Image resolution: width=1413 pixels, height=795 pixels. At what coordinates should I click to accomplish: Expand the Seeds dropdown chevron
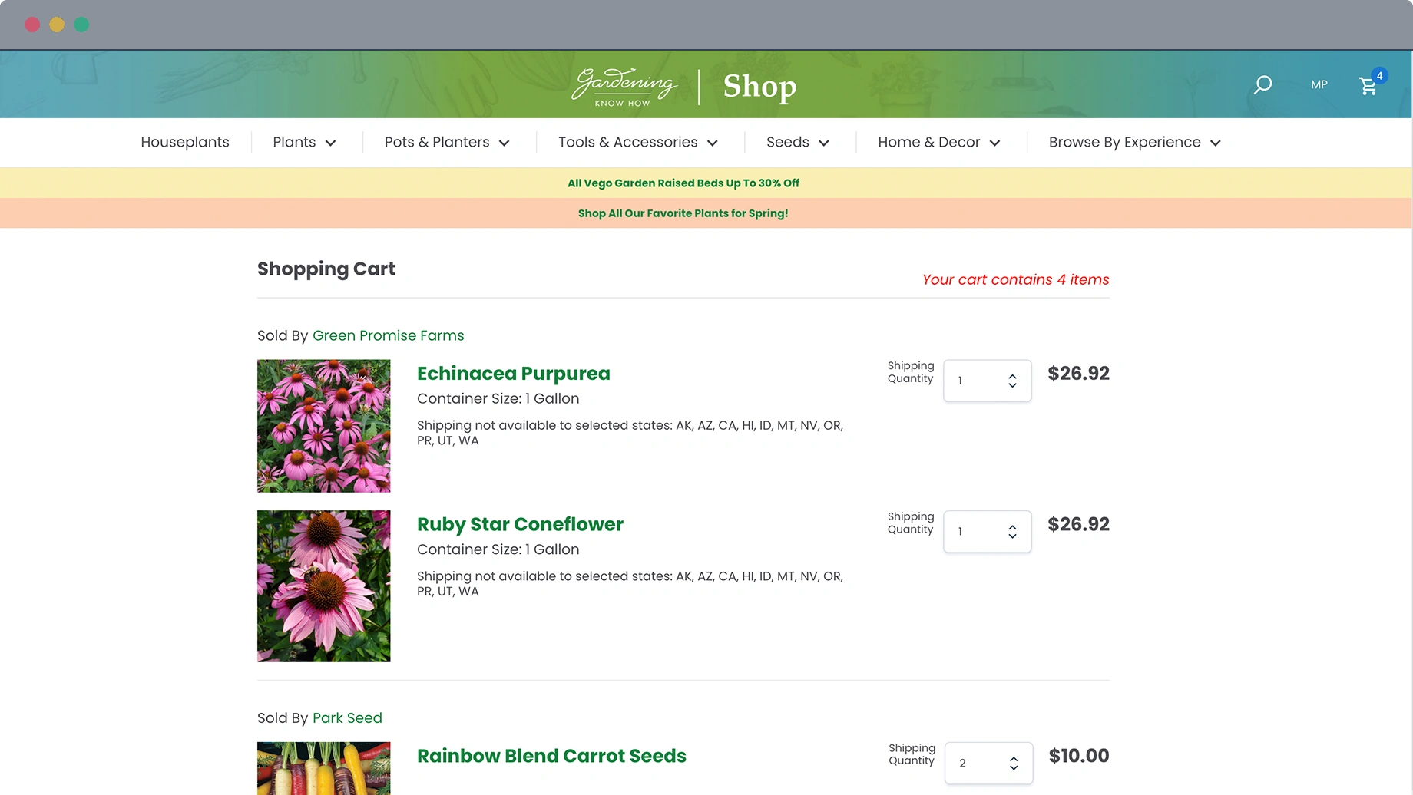point(823,143)
